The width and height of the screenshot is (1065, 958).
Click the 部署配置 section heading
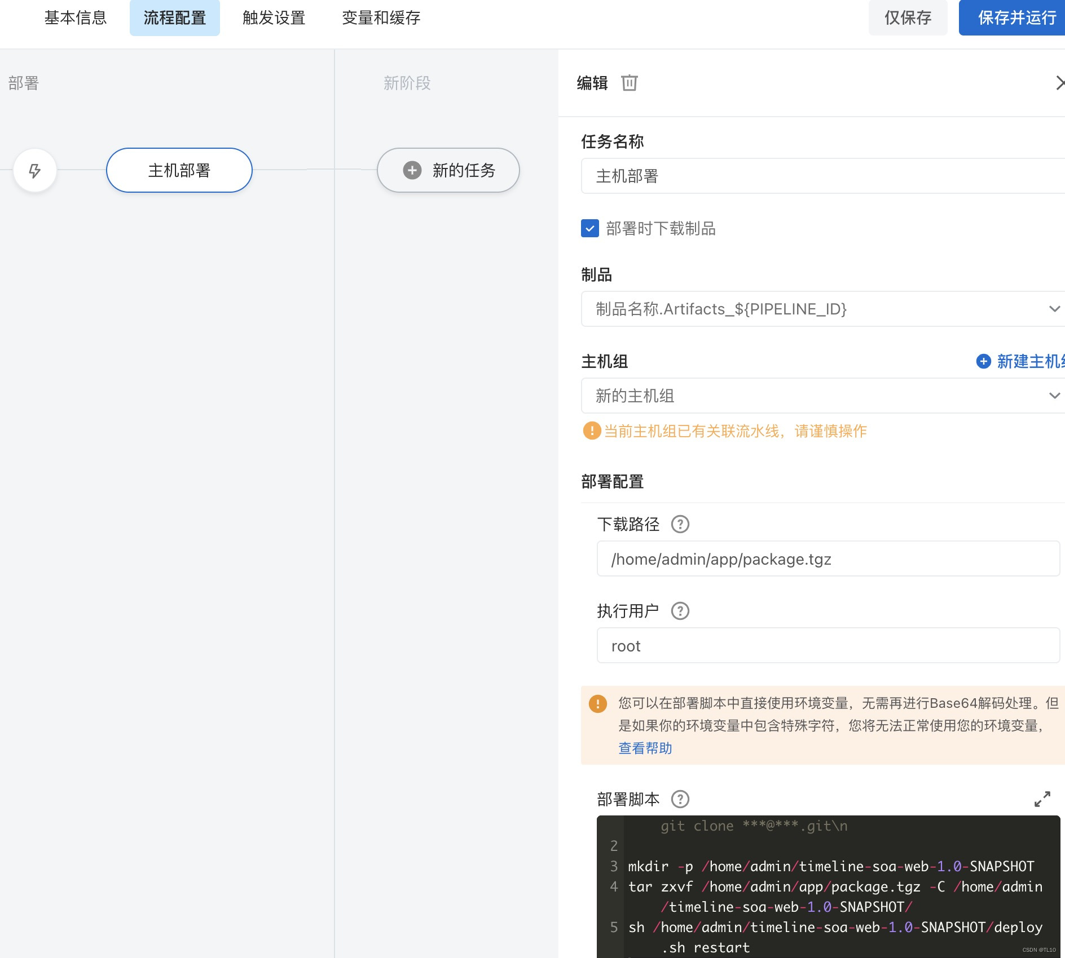pos(613,481)
